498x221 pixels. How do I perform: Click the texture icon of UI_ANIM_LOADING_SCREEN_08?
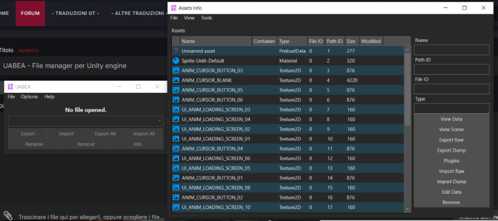(176, 188)
